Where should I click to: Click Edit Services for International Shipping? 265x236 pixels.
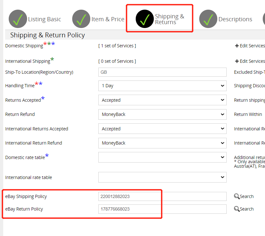pos(252,61)
